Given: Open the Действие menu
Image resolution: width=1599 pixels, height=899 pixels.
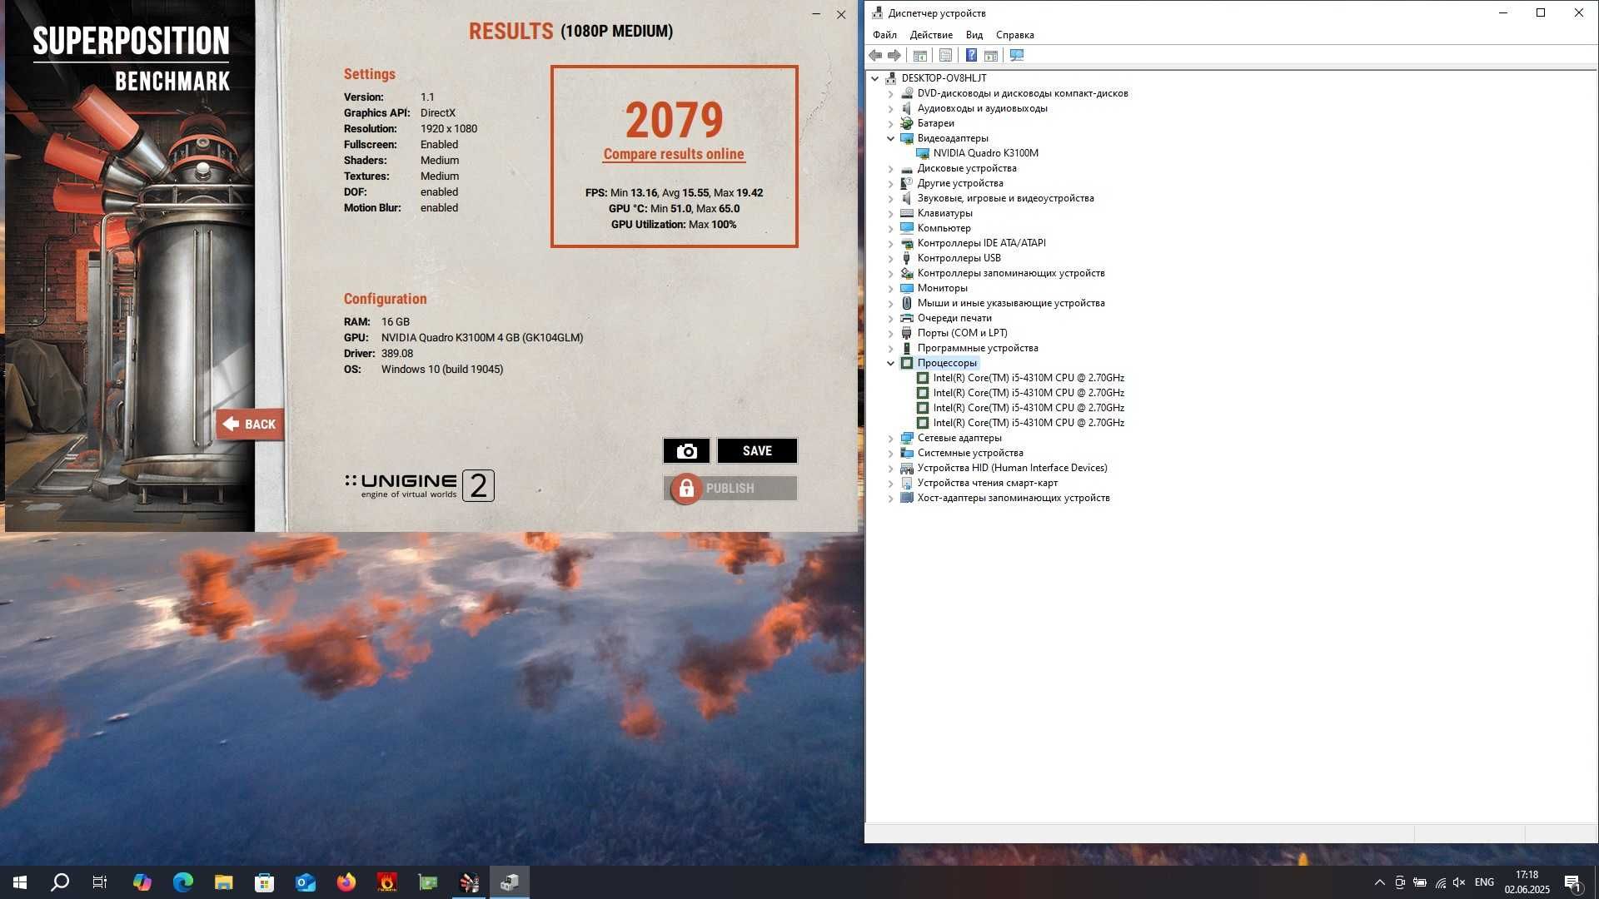Looking at the screenshot, I should click(x=931, y=35).
